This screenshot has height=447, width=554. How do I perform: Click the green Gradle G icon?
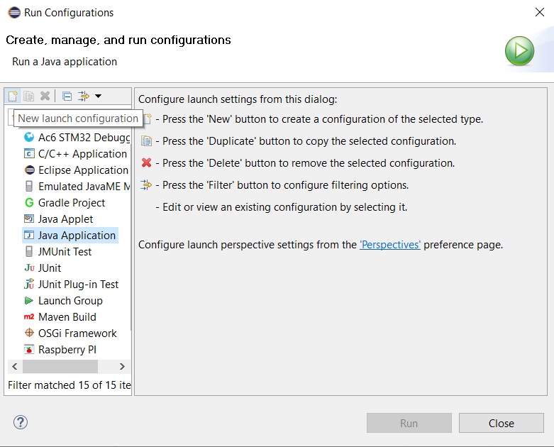click(x=29, y=202)
